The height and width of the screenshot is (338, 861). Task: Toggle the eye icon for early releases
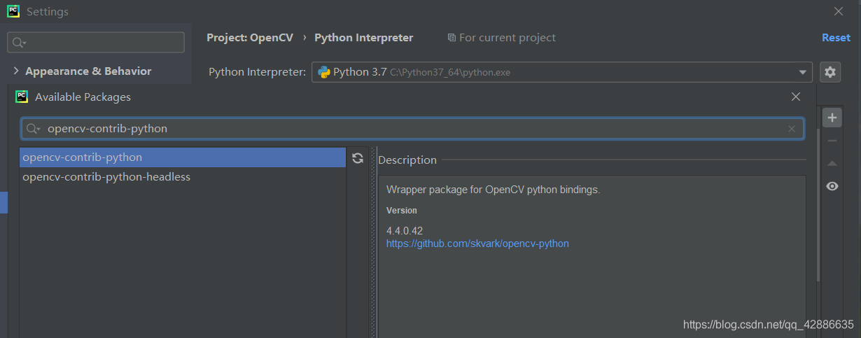pyautogui.click(x=832, y=186)
